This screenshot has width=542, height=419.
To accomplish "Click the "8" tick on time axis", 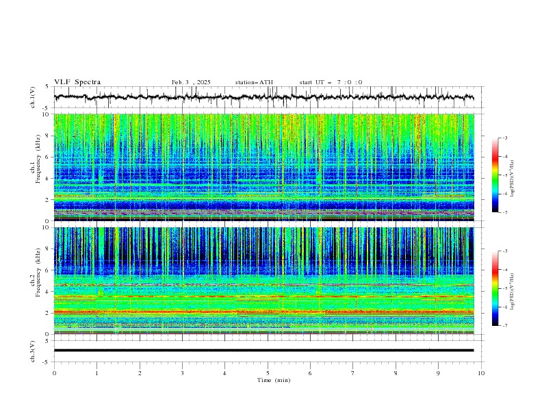I will [396, 373].
